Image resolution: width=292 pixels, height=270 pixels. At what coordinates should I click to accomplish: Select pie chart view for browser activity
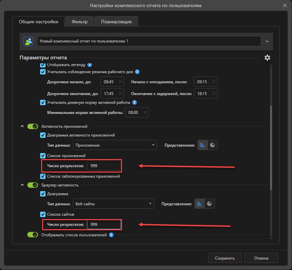click(x=209, y=204)
